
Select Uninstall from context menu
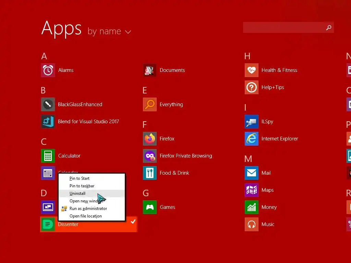pyautogui.click(x=92, y=193)
